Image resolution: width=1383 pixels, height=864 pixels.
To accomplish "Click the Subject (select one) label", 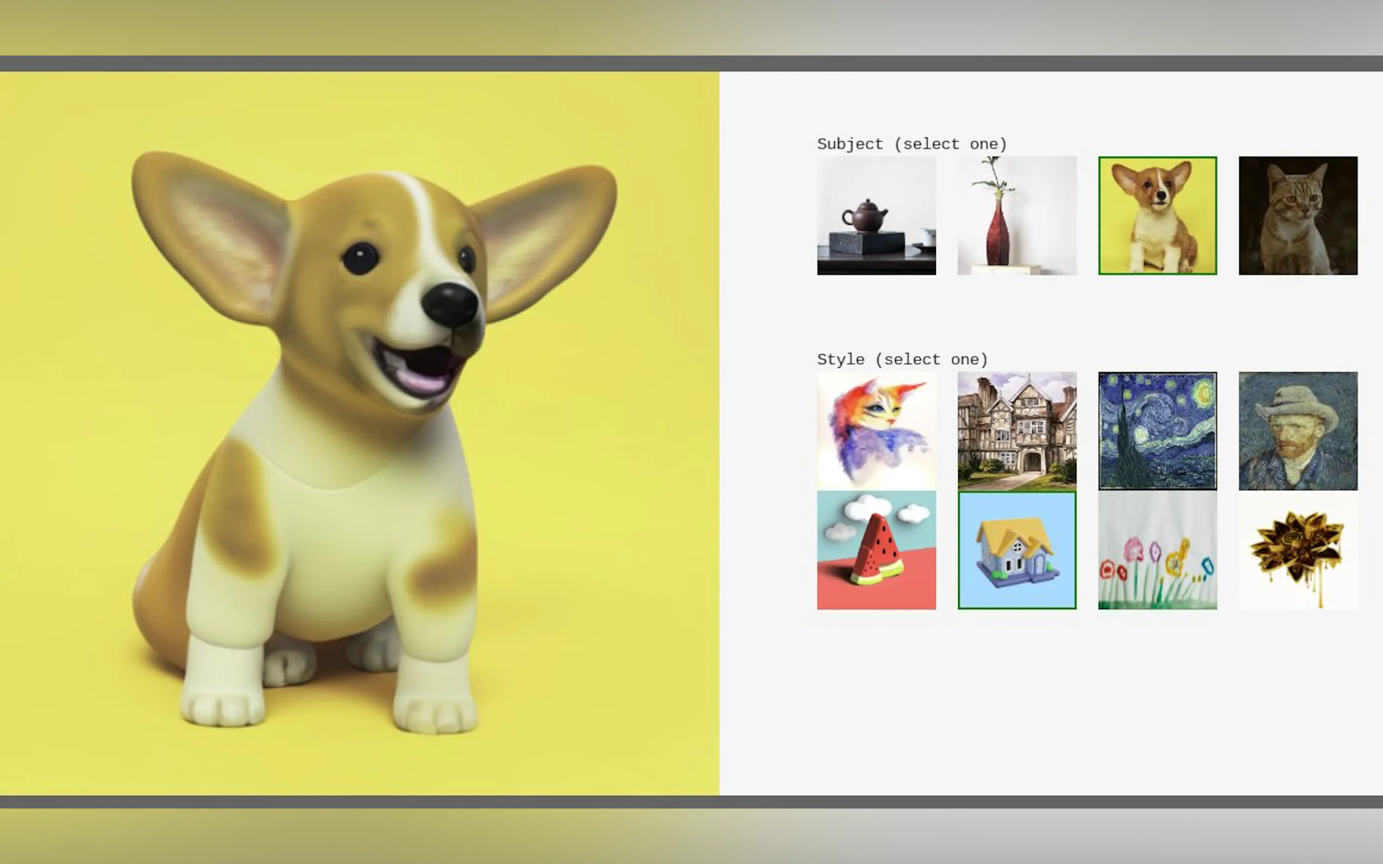I will [x=911, y=144].
